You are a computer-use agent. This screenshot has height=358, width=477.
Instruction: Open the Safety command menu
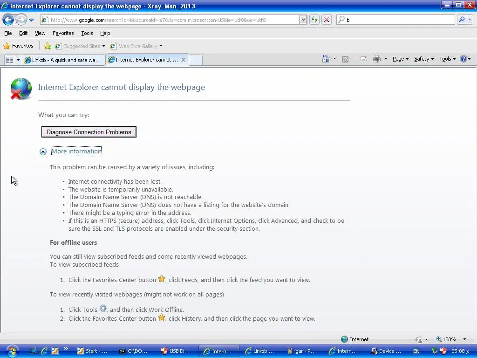point(424,59)
